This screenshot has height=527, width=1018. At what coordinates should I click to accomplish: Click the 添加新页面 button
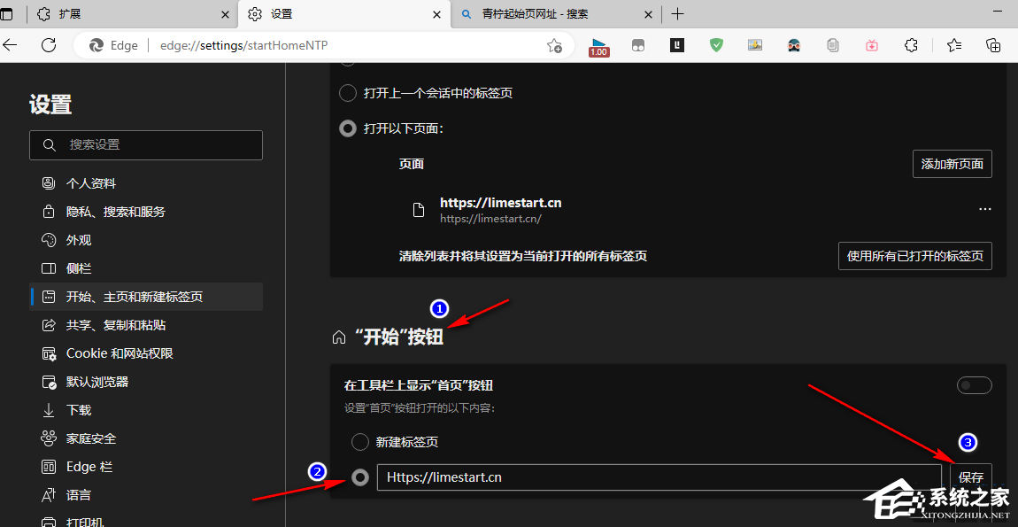pyautogui.click(x=952, y=164)
